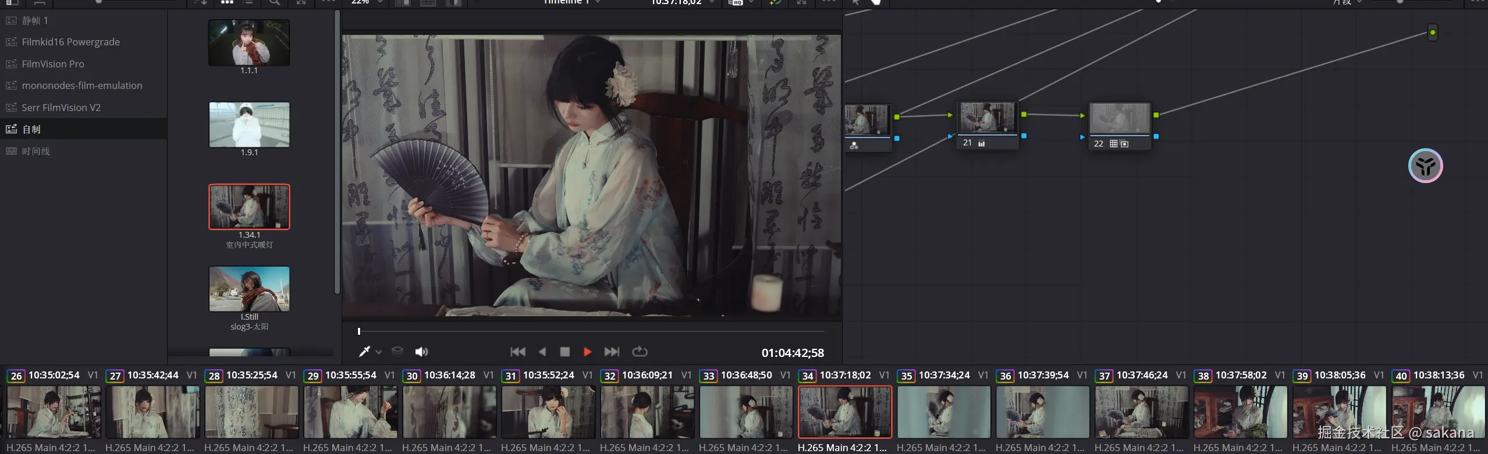Open the Filmkid16 Powergrade album

pyautogui.click(x=70, y=42)
